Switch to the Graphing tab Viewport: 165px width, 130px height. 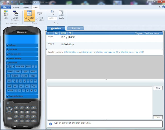pos(76,28)
